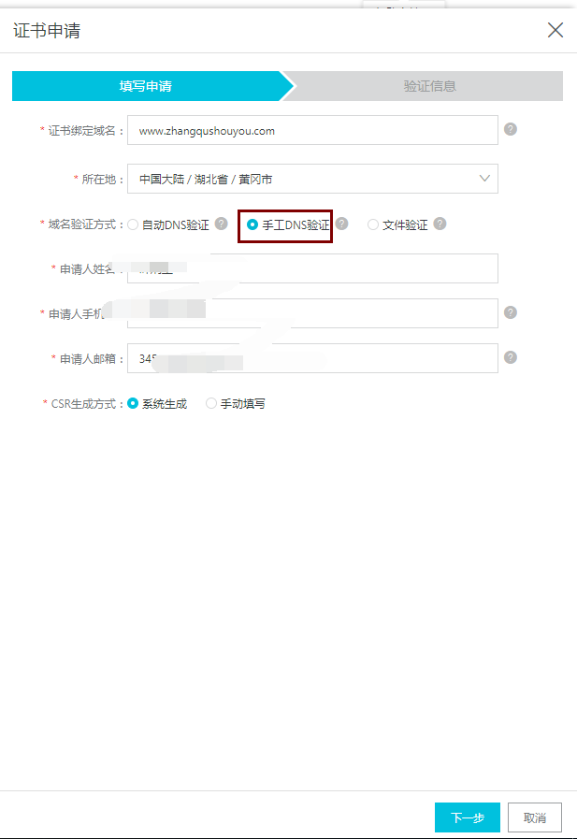Viewport: 577px width, 839px height.
Task: Focus the 证书绑定域名 domain input field
Action: (312, 131)
